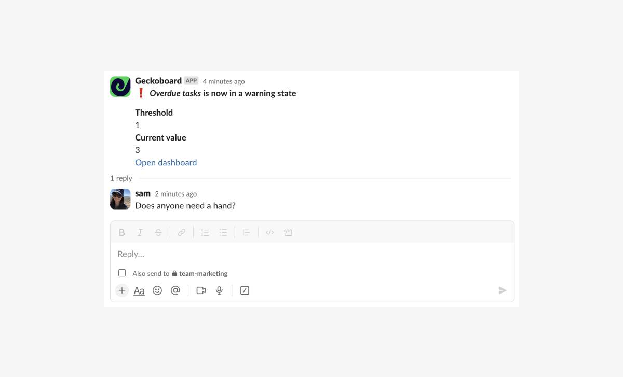Record an audio clip with microphone
Viewport: 623px width, 377px height.
(220, 290)
